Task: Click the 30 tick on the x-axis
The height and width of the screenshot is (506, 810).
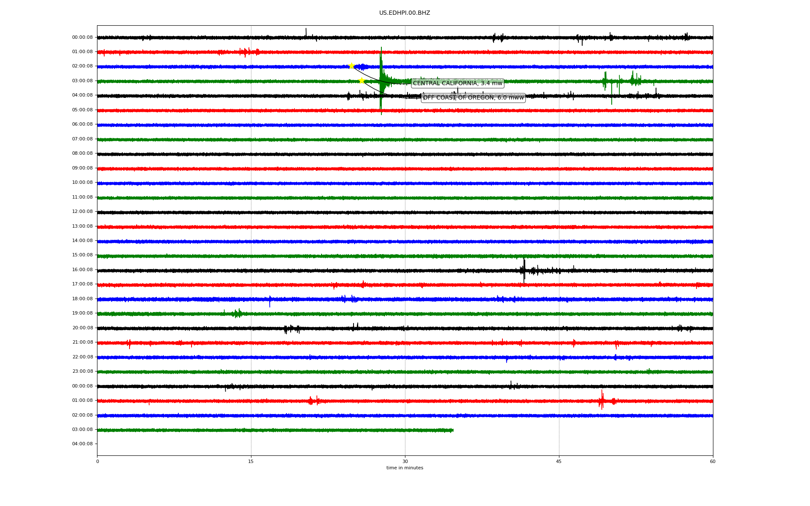Action: [x=405, y=461]
